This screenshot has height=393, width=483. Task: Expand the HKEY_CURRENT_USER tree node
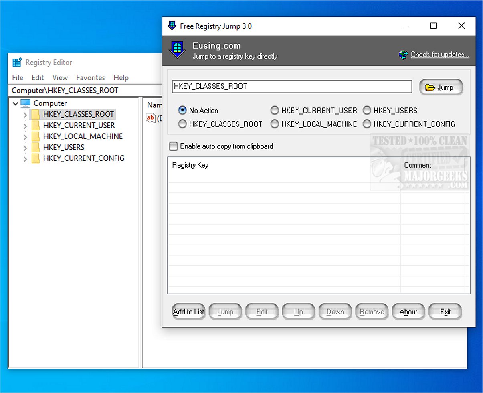[25, 125]
